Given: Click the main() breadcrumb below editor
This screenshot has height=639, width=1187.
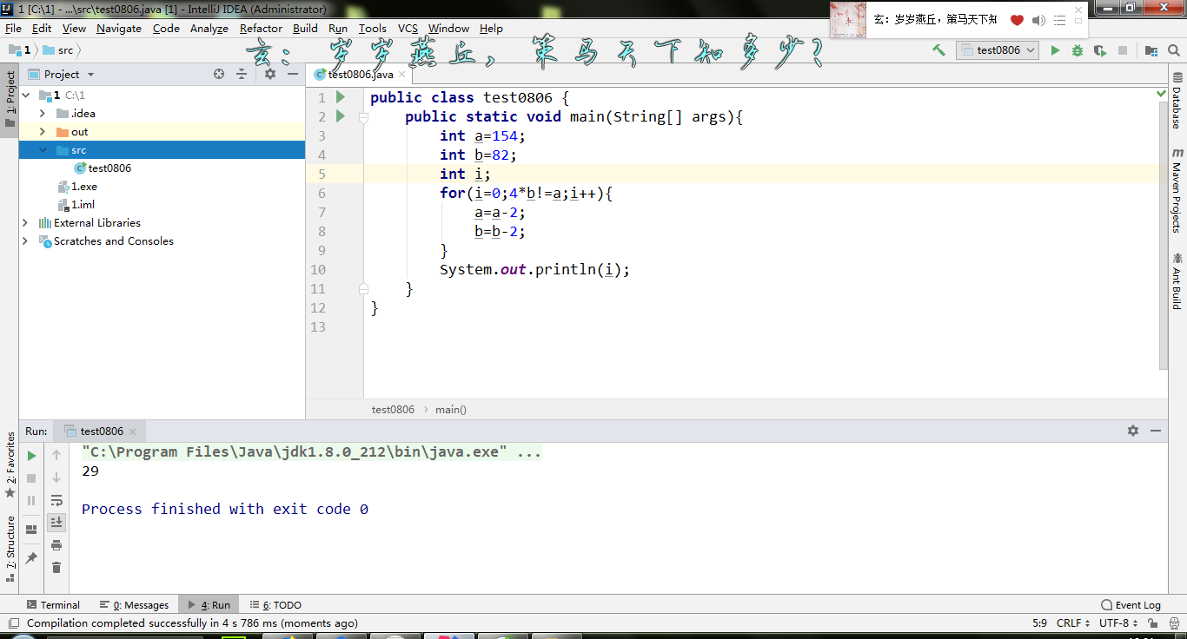Looking at the screenshot, I should click(451, 409).
